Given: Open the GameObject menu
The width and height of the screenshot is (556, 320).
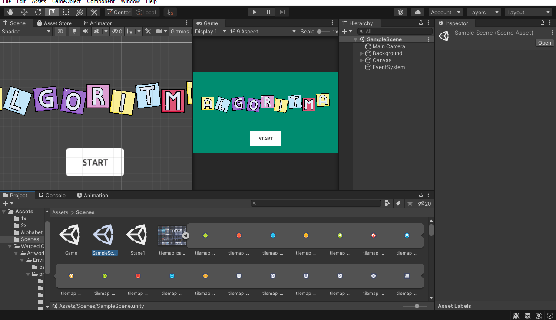Looking at the screenshot, I should pos(66,2).
